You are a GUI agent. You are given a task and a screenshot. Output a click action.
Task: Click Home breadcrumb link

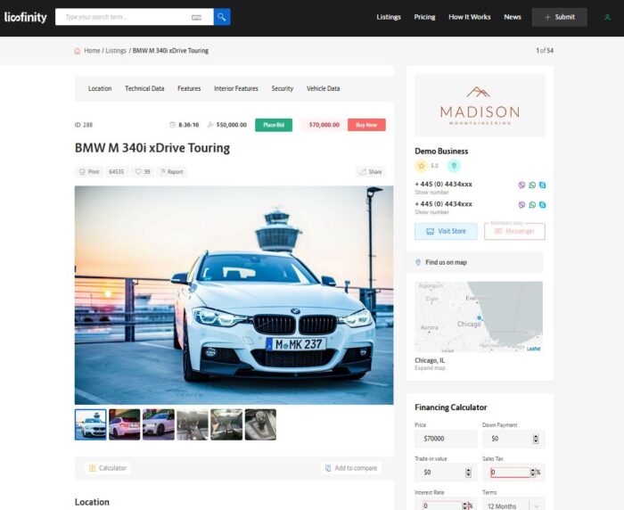[92, 51]
